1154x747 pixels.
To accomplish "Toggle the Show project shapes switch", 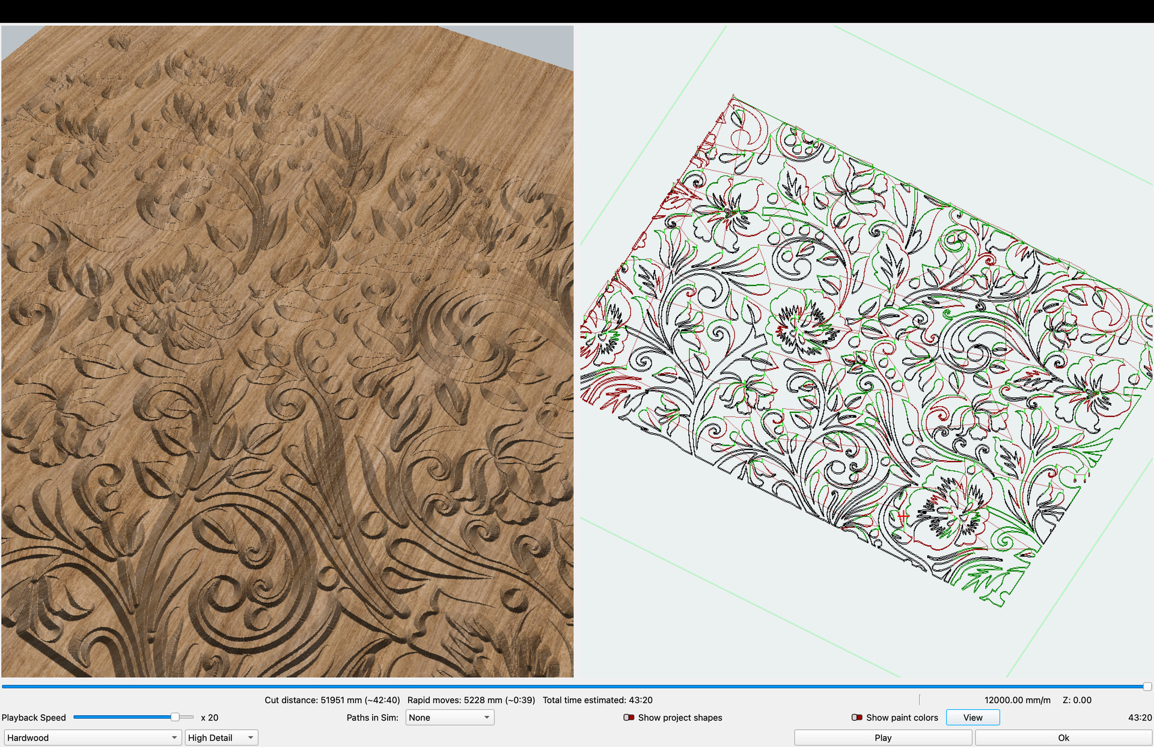I will tap(629, 718).
